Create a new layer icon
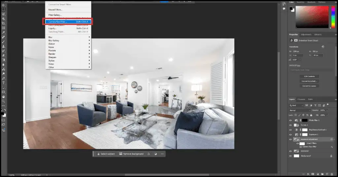This screenshot has width=338, height=177. click(327, 174)
